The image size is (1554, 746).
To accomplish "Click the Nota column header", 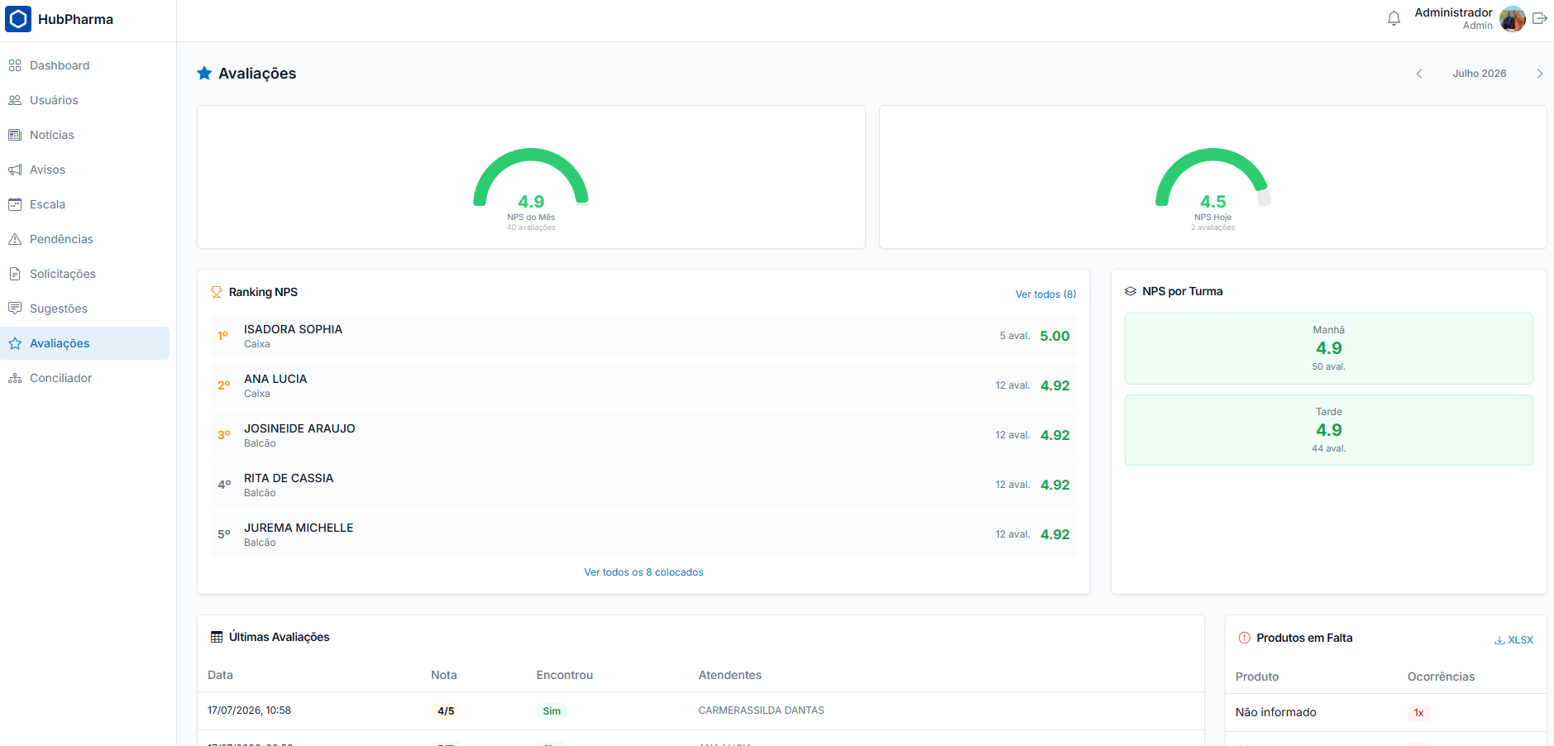I will click(x=443, y=675).
